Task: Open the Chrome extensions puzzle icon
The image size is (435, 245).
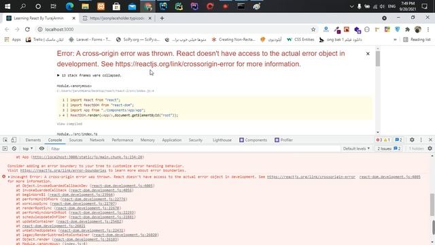Action: [x=408, y=29]
